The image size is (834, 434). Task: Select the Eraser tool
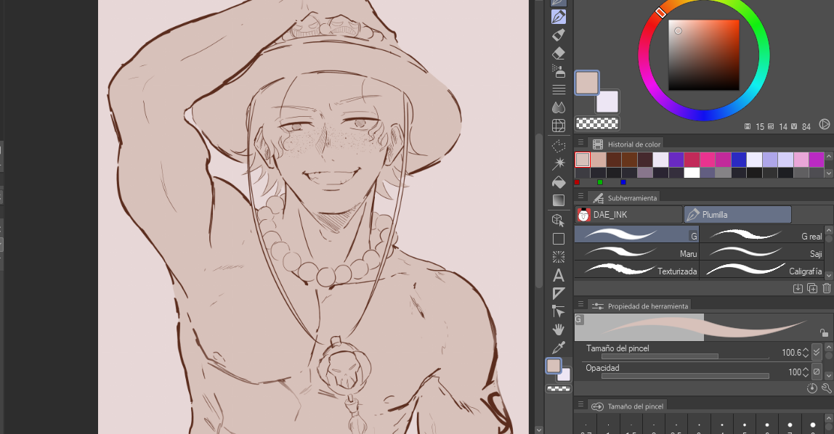[559, 53]
